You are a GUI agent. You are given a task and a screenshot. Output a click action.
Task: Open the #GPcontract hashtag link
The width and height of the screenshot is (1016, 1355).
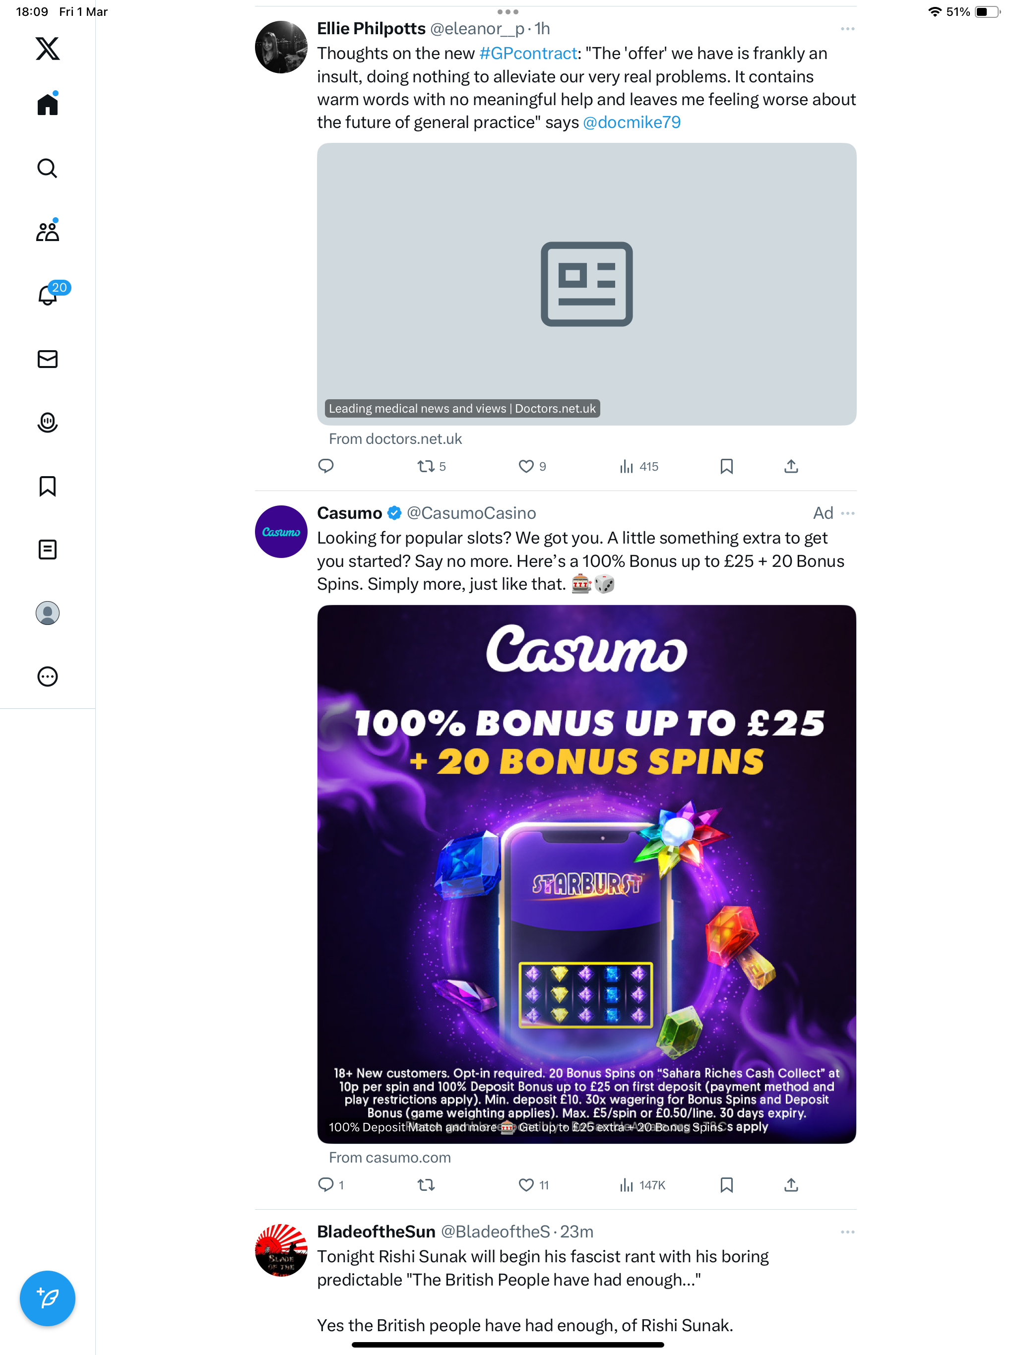coord(528,53)
